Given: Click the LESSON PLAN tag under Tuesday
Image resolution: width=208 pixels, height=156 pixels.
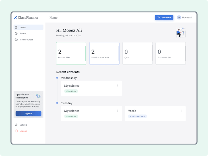Looking at the screenshot, I should click(x=71, y=116).
